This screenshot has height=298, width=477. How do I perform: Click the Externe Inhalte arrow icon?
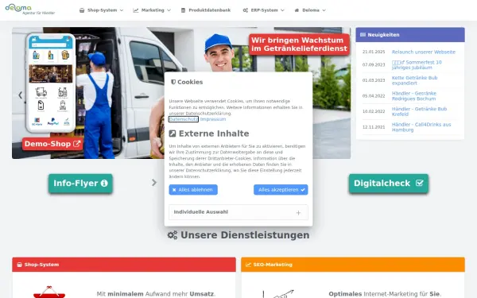pos(173,134)
